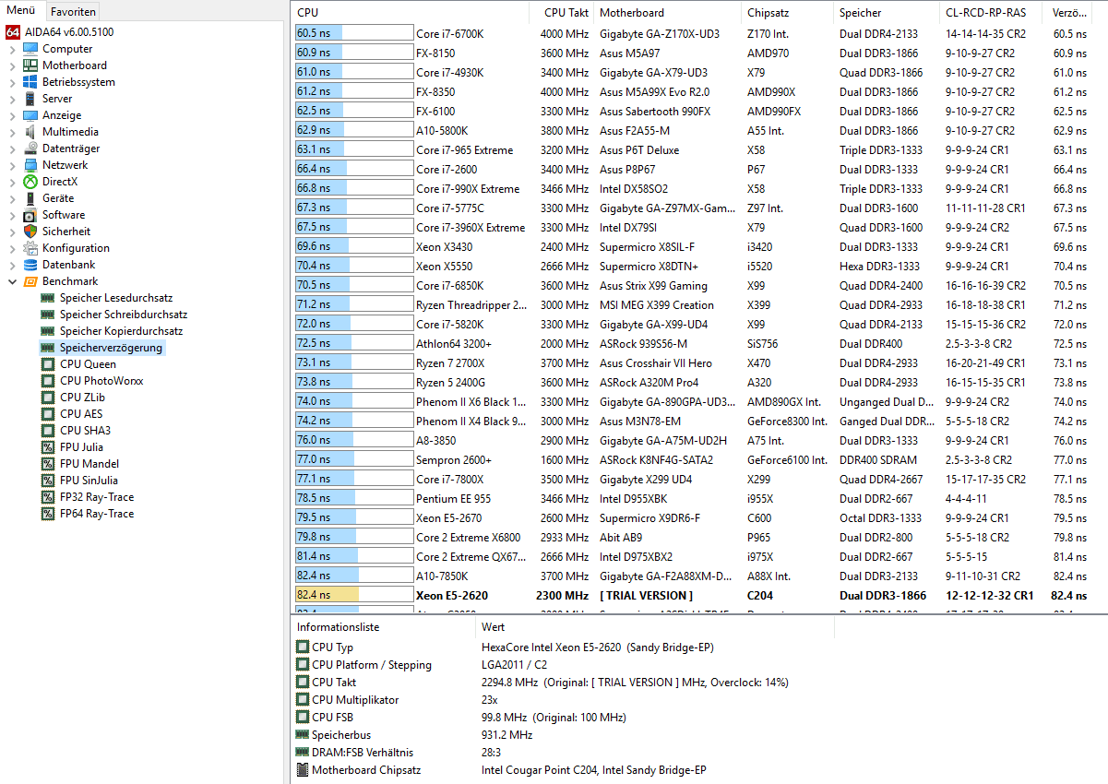
Task: Select Speicherverzögerung benchmark item
Action: pos(111,348)
